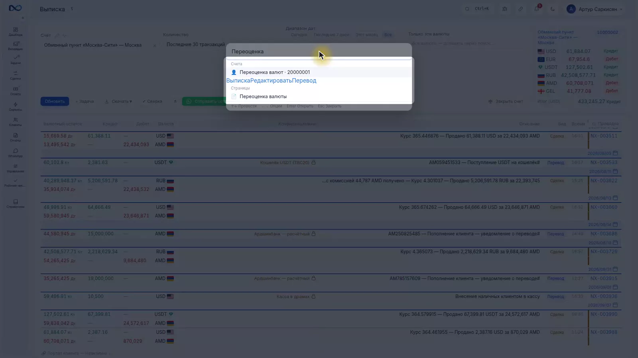The height and width of the screenshot is (358, 638).
Task: Click calendar icon beside date 2026/08/03
Action: (x=615, y=153)
